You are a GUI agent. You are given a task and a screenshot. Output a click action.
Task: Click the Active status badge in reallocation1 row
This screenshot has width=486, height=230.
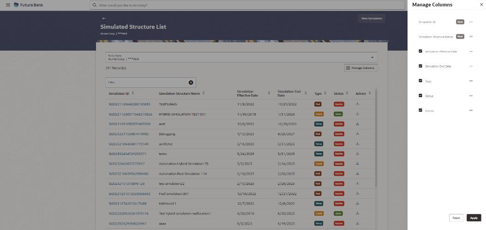tap(338, 213)
